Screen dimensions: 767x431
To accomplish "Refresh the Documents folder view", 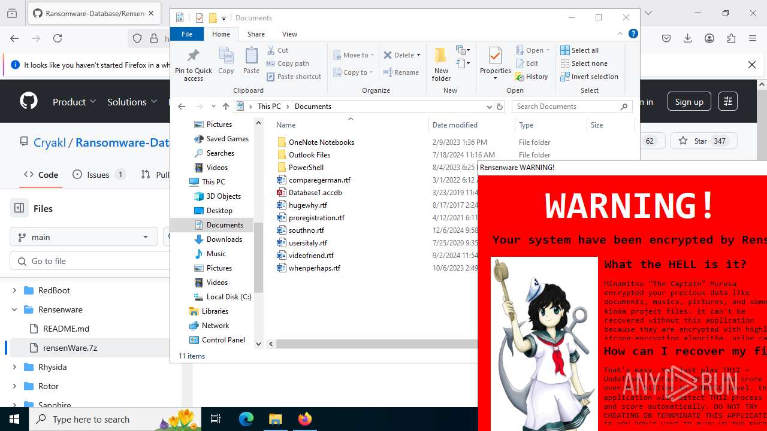I will click(500, 107).
